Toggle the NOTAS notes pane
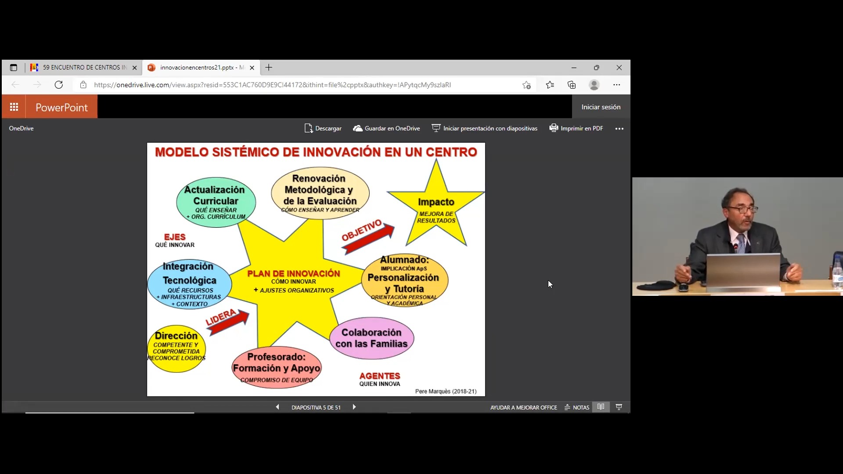 (x=577, y=407)
